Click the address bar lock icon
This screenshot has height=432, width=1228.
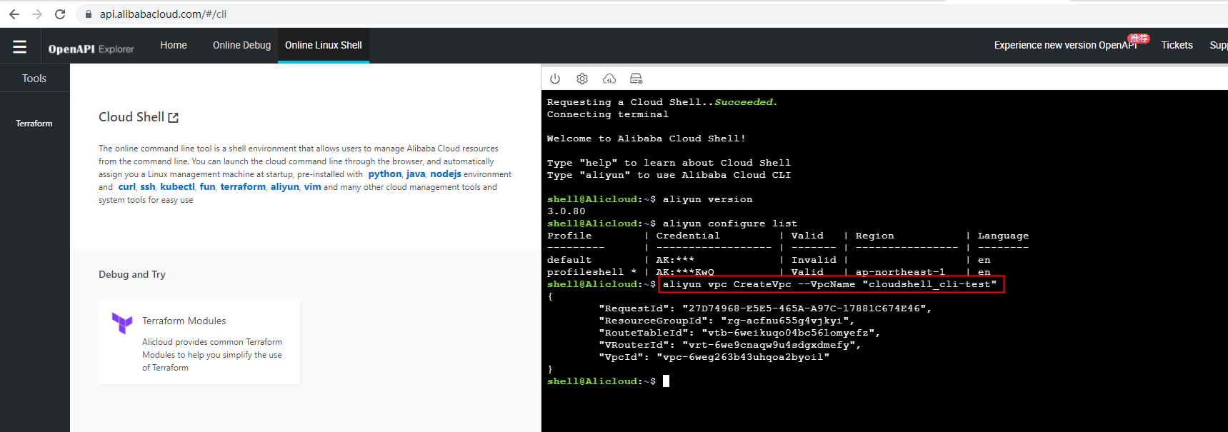[x=89, y=14]
